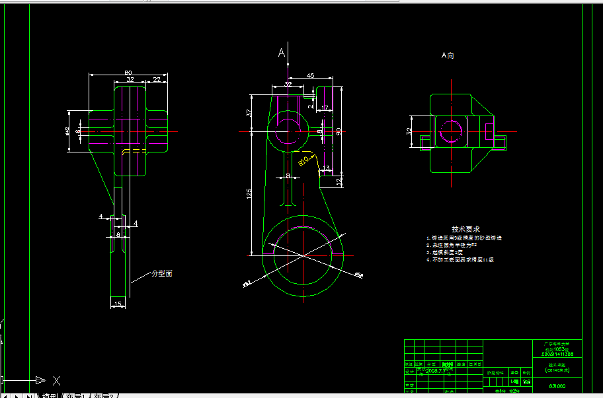Select the section marker letter A
Viewport: 603px width, 398px height.
click(x=282, y=53)
